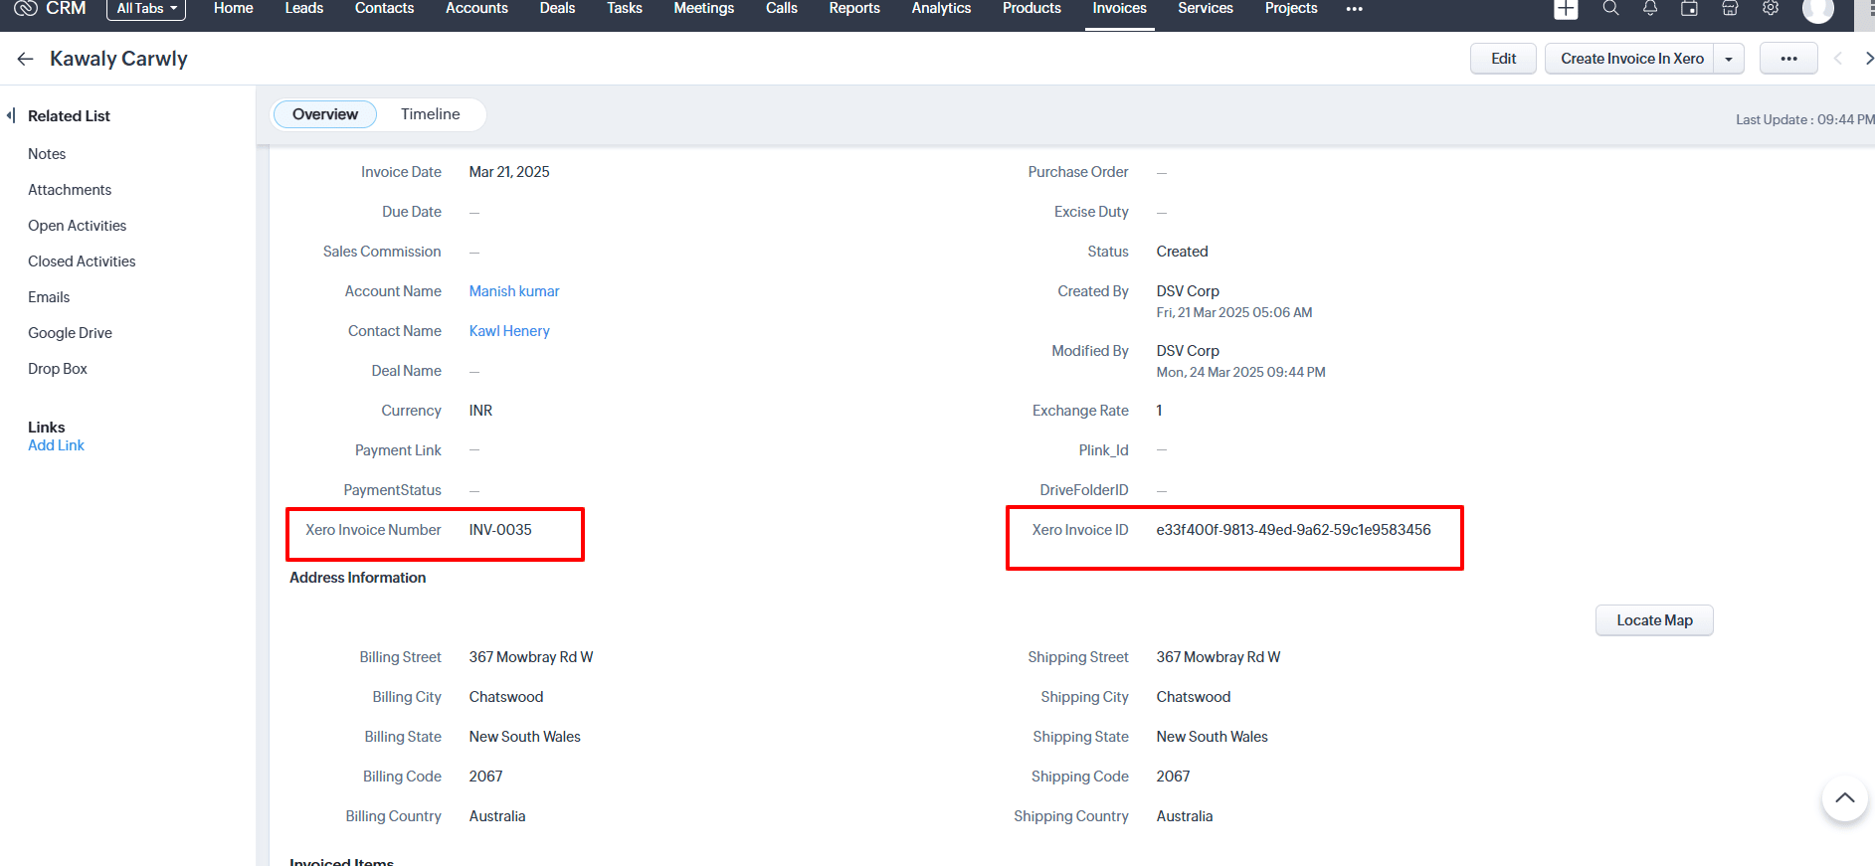
Task: Click the plus quick-create icon
Action: (x=1566, y=9)
